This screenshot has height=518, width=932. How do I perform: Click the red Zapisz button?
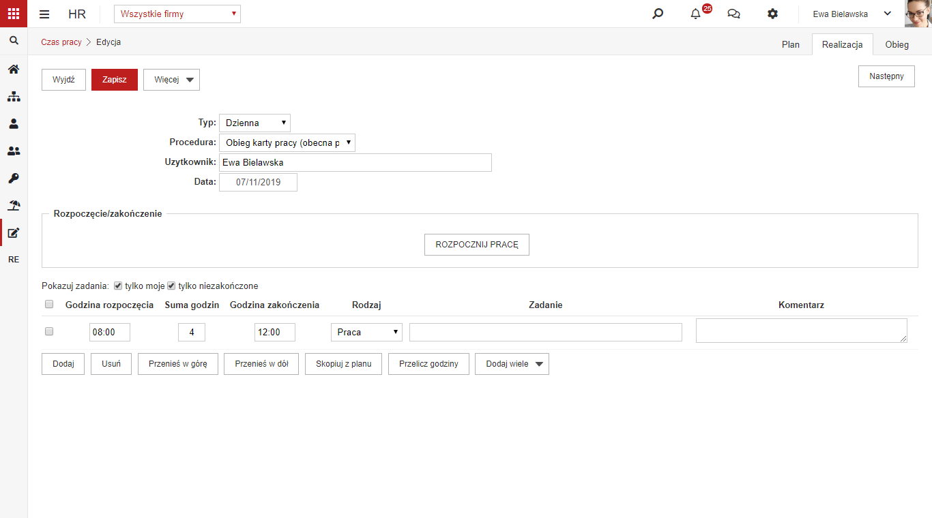point(115,80)
